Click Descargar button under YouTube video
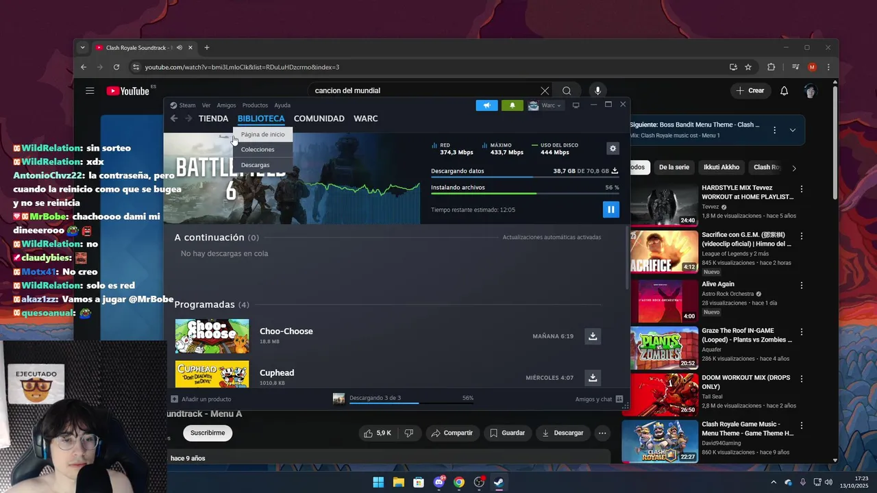 pyautogui.click(x=563, y=433)
